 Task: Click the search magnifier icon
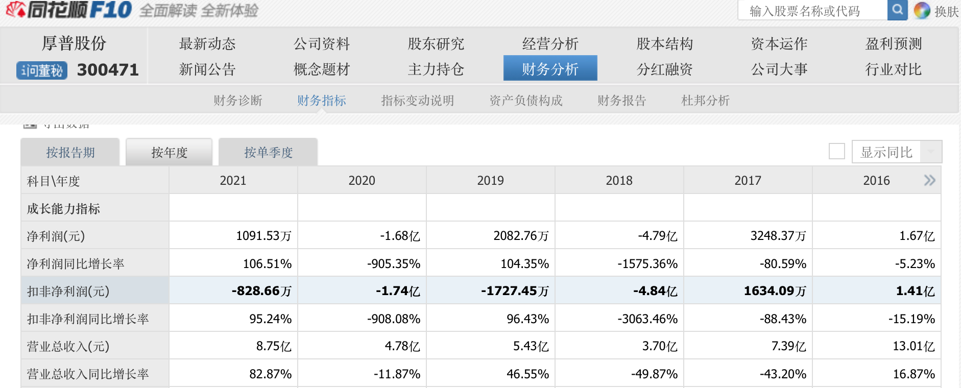[x=897, y=10]
